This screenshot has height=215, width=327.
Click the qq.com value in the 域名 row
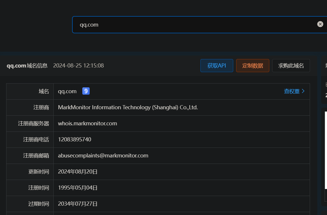(67, 91)
